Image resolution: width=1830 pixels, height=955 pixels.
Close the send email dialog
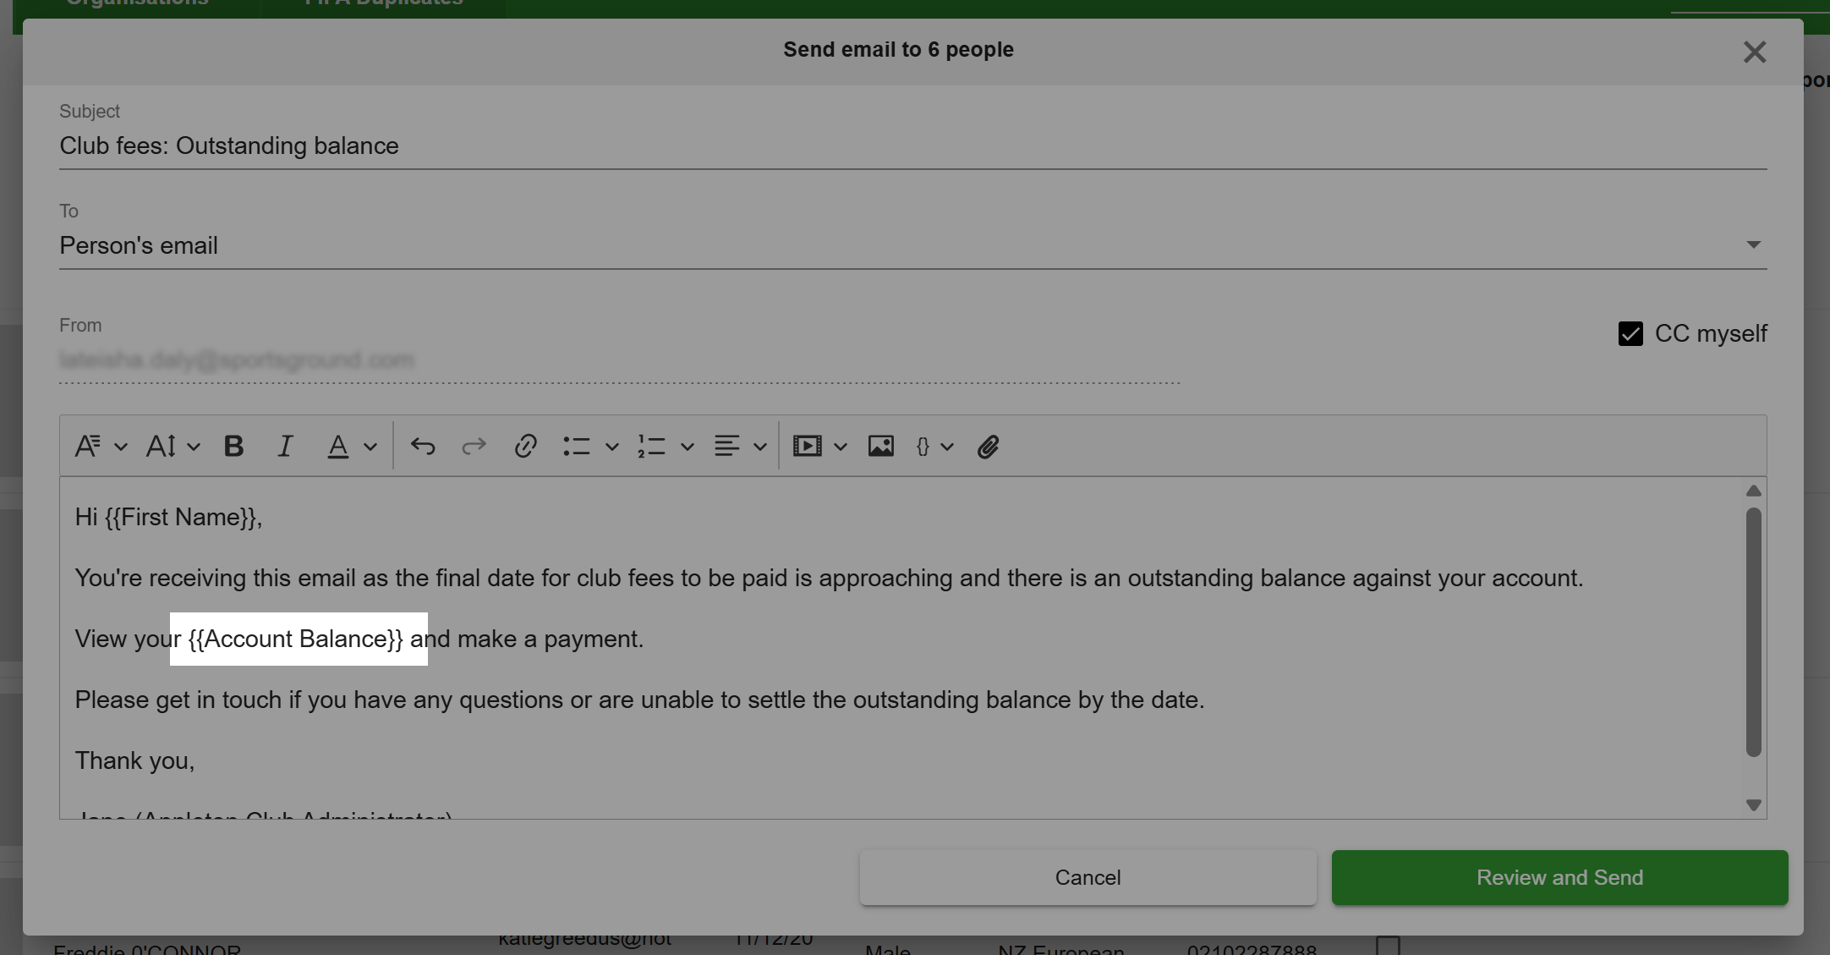click(x=1755, y=52)
